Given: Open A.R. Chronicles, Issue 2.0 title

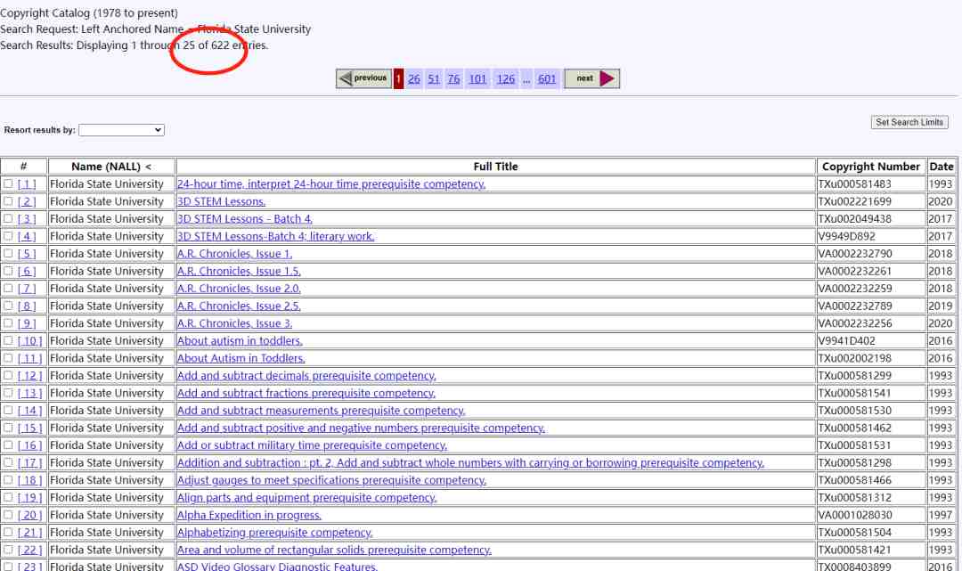Looking at the screenshot, I should (x=239, y=289).
